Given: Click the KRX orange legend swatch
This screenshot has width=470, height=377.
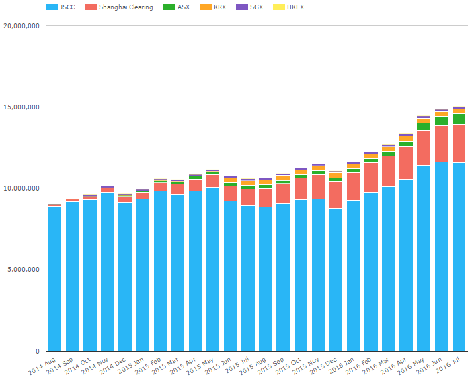Looking at the screenshot, I should pyautogui.click(x=206, y=7).
